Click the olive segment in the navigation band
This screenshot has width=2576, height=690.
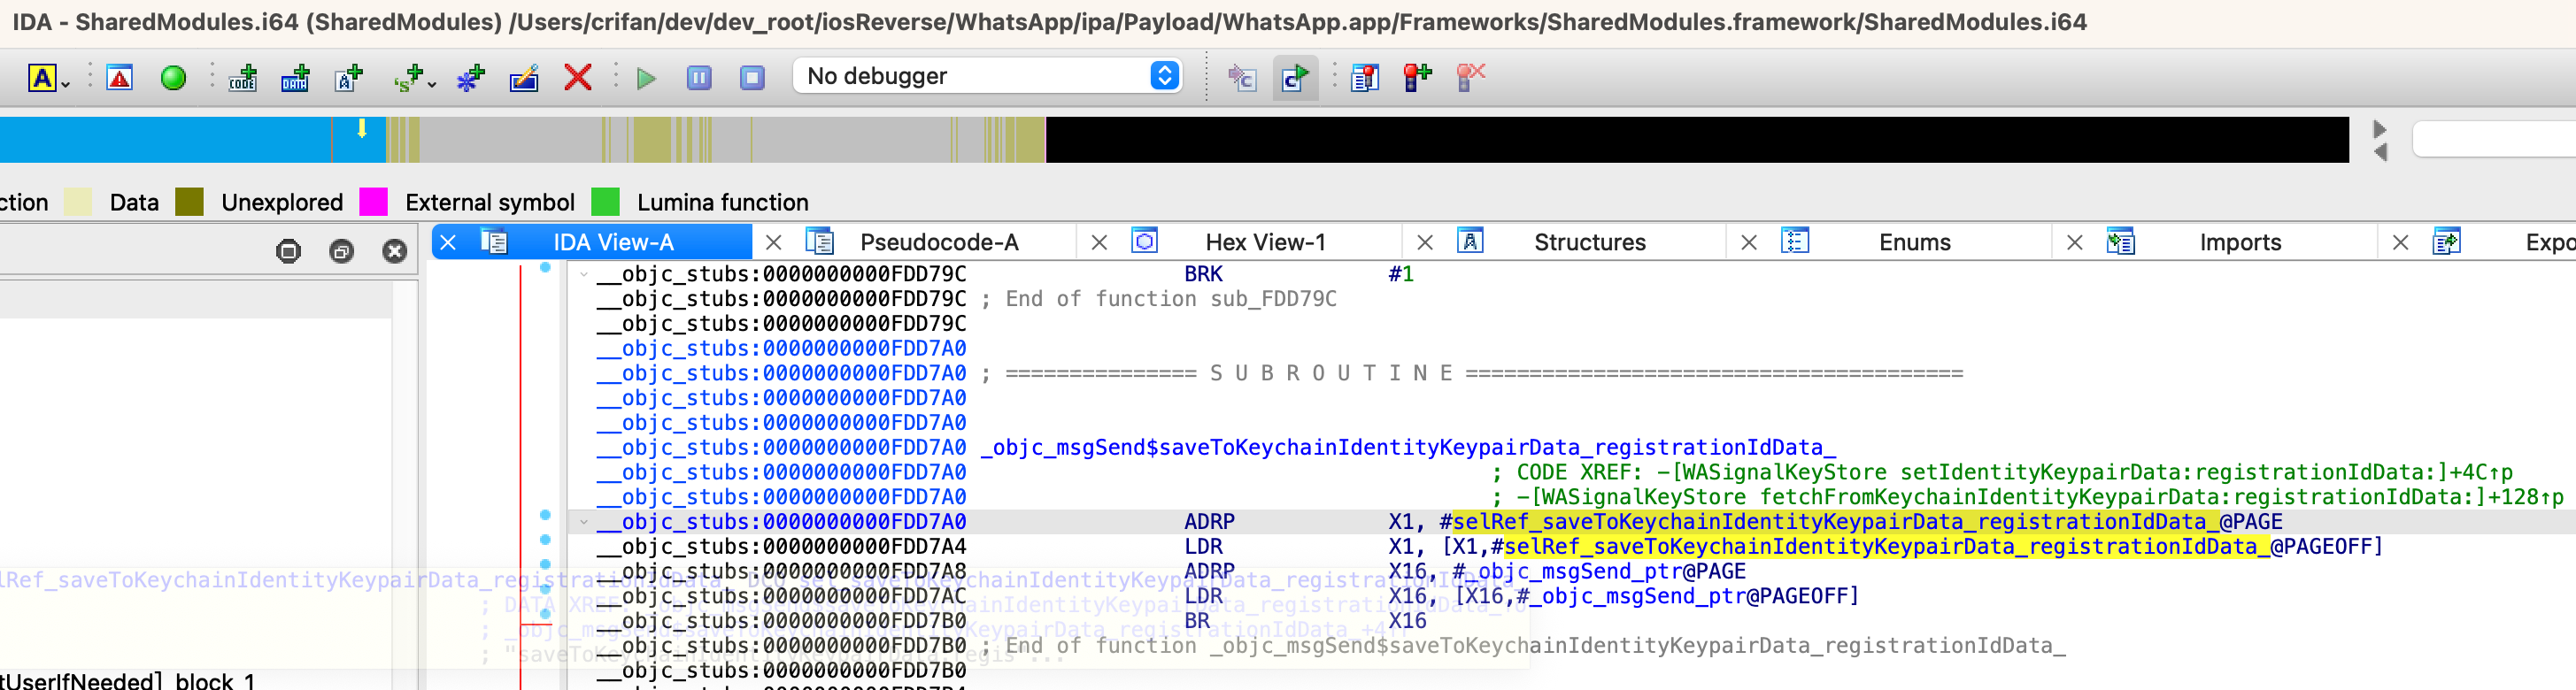pyautogui.click(x=652, y=140)
